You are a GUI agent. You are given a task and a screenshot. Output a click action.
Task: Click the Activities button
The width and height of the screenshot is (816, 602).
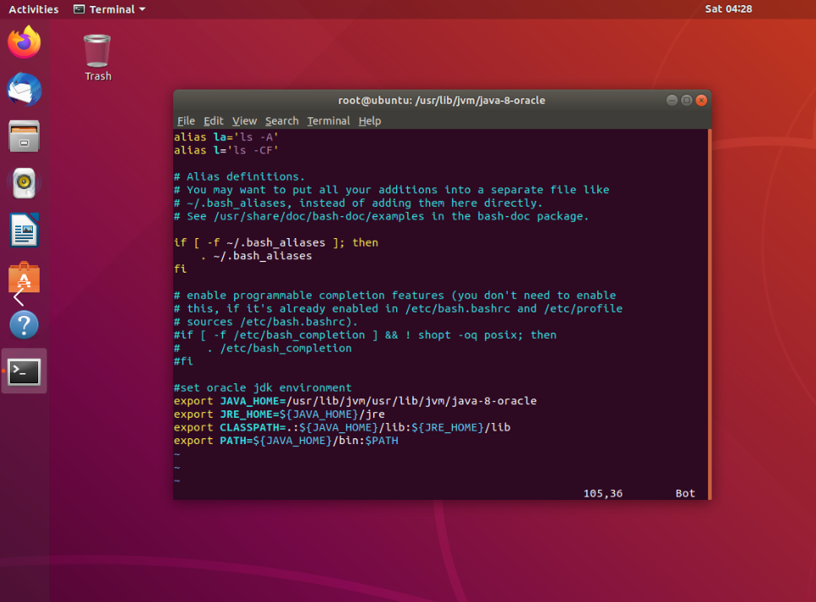[34, 9]
